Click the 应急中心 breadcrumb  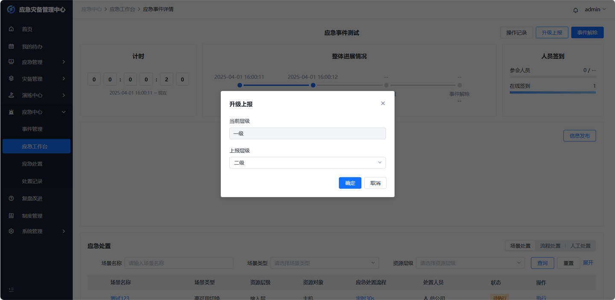[x=91, y=9]
